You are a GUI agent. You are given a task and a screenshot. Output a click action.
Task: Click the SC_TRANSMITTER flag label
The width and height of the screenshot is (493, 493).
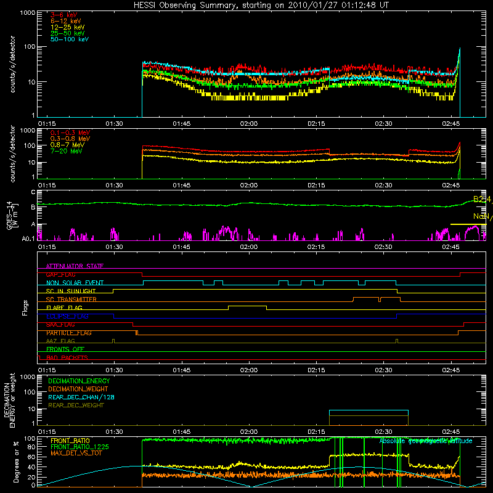71,299
